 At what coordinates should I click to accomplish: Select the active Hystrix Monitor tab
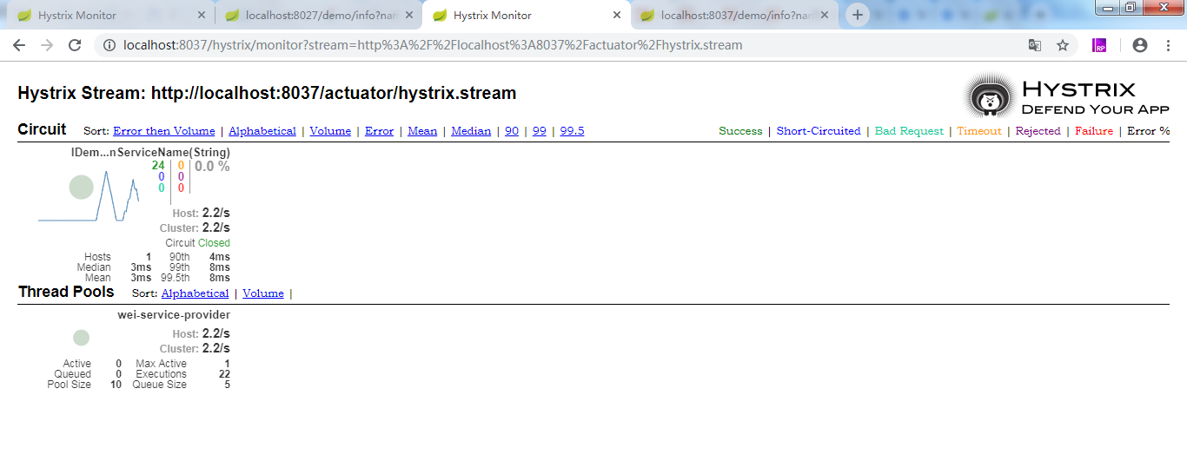click(525, 16)
